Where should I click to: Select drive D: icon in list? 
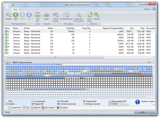click(6, 34)
